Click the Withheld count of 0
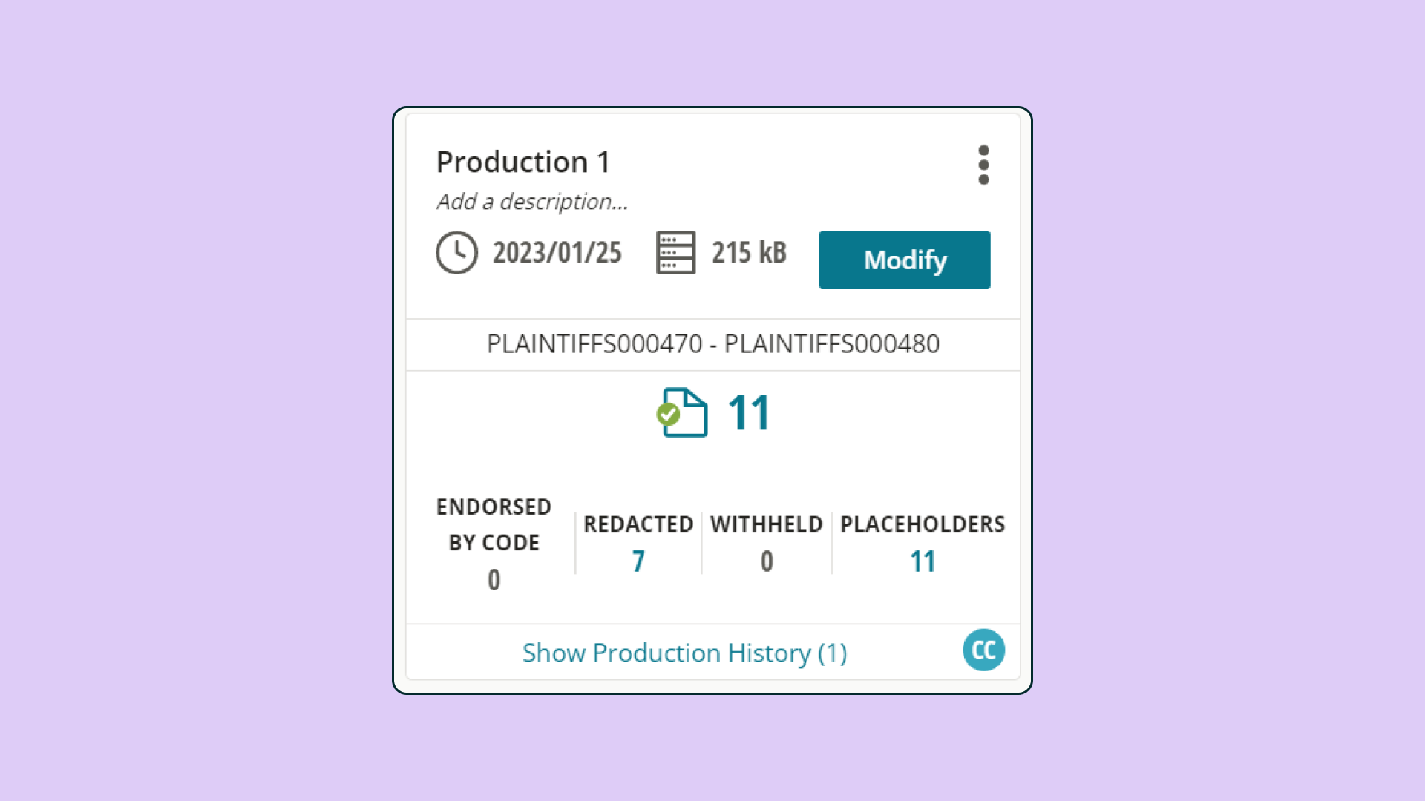 [x=765, y=561]
